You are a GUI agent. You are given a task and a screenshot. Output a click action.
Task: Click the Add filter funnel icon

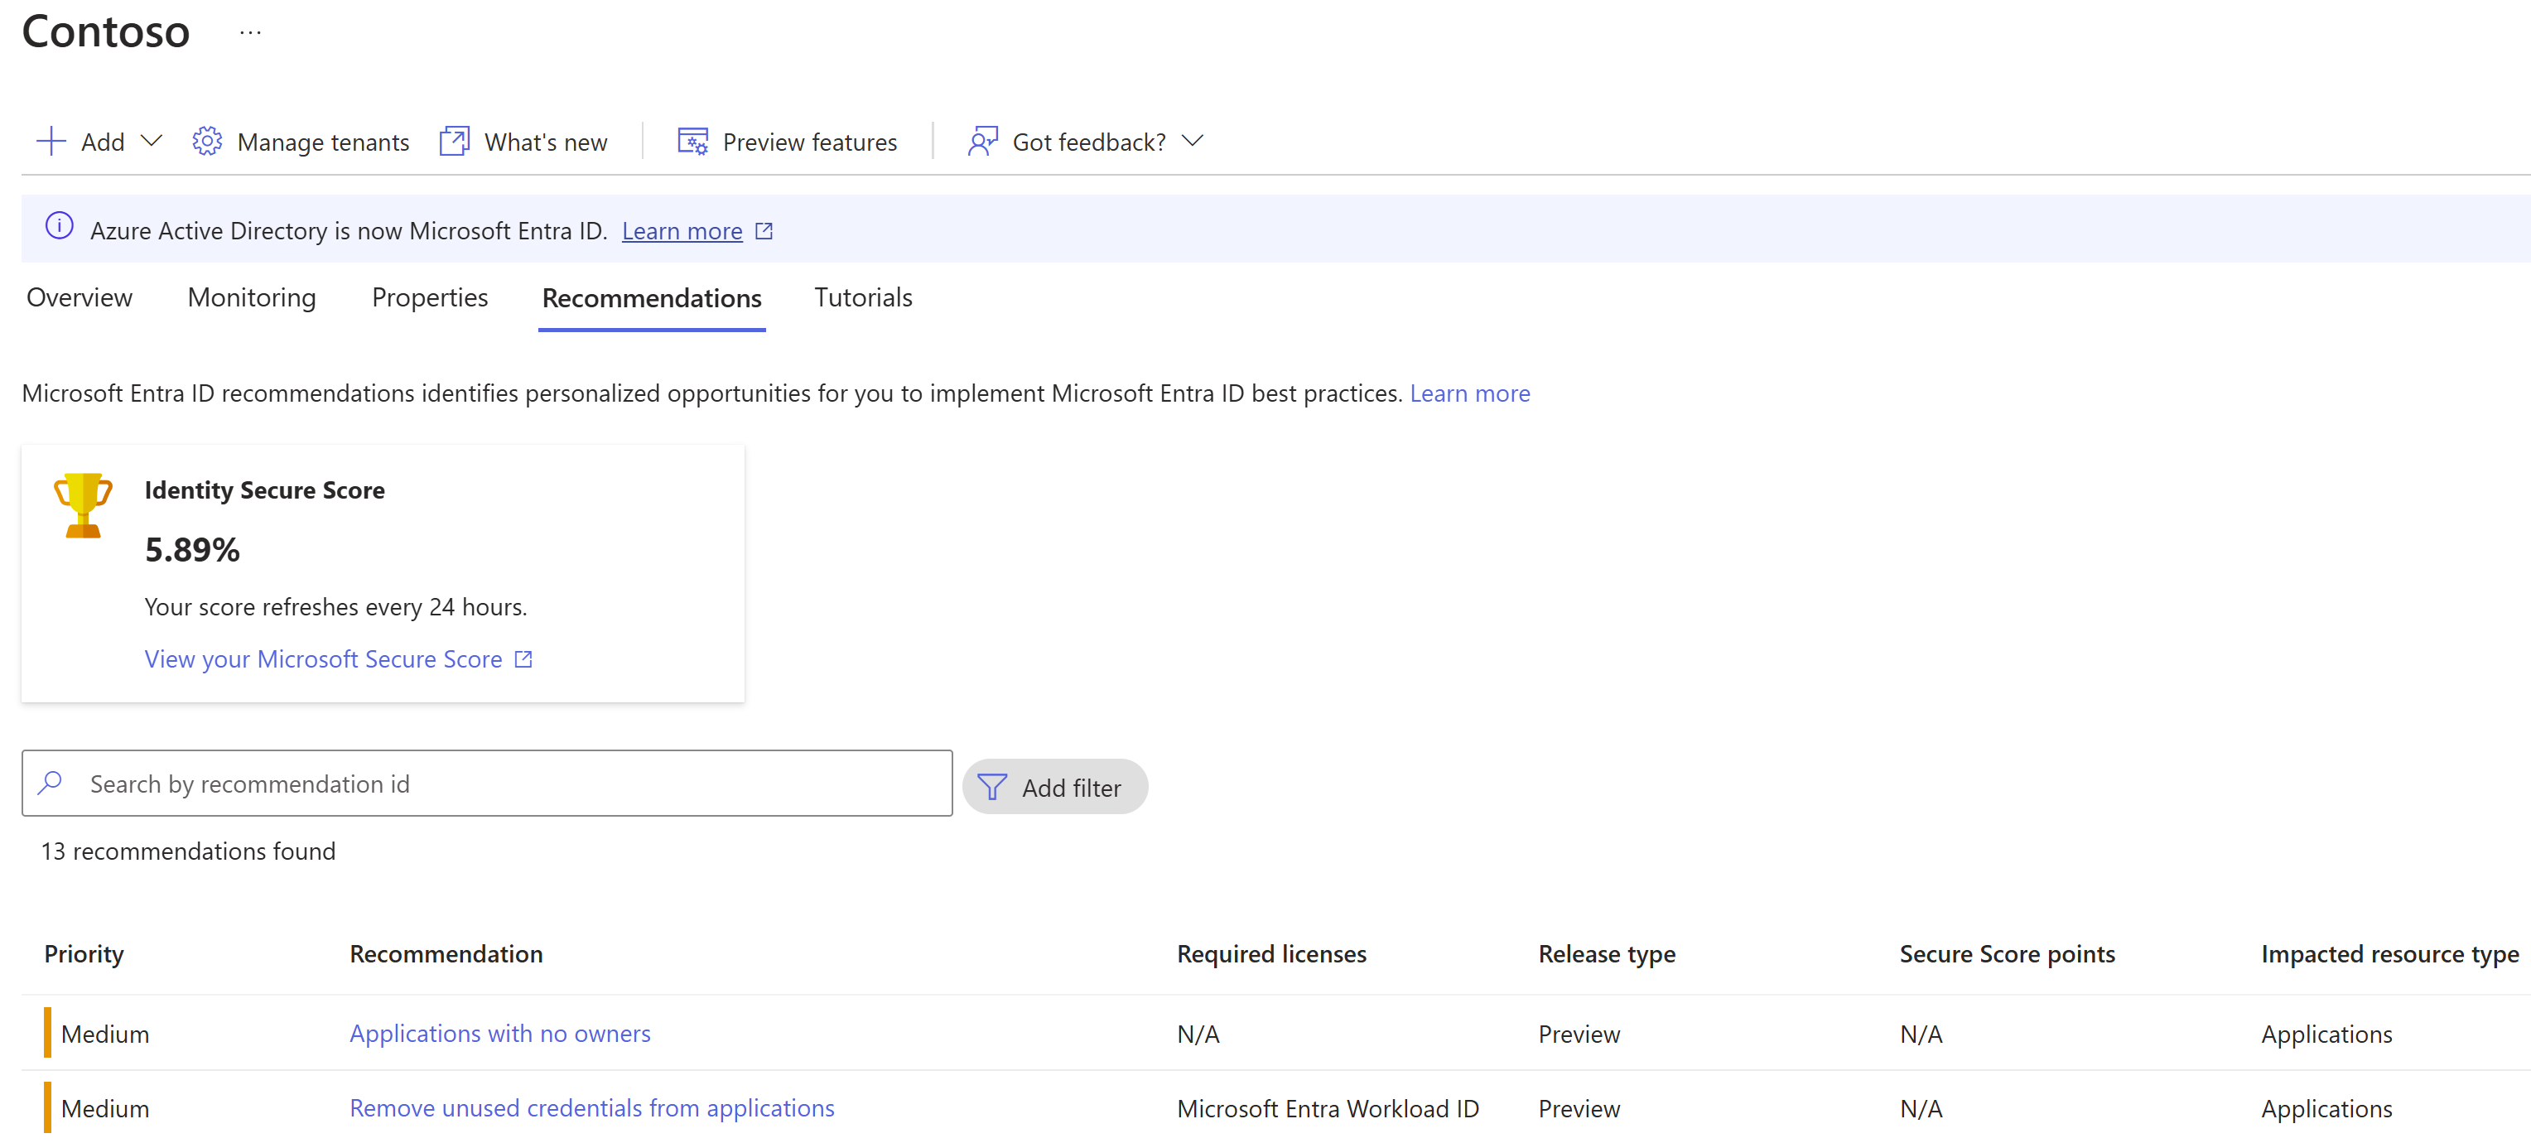pyautogui.click(x=991, y=786)
